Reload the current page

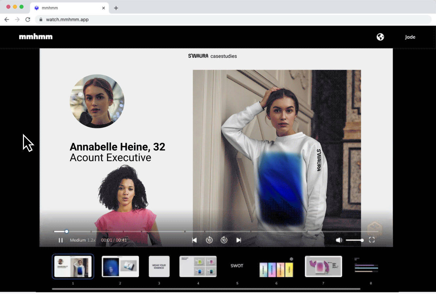(28, 19)
